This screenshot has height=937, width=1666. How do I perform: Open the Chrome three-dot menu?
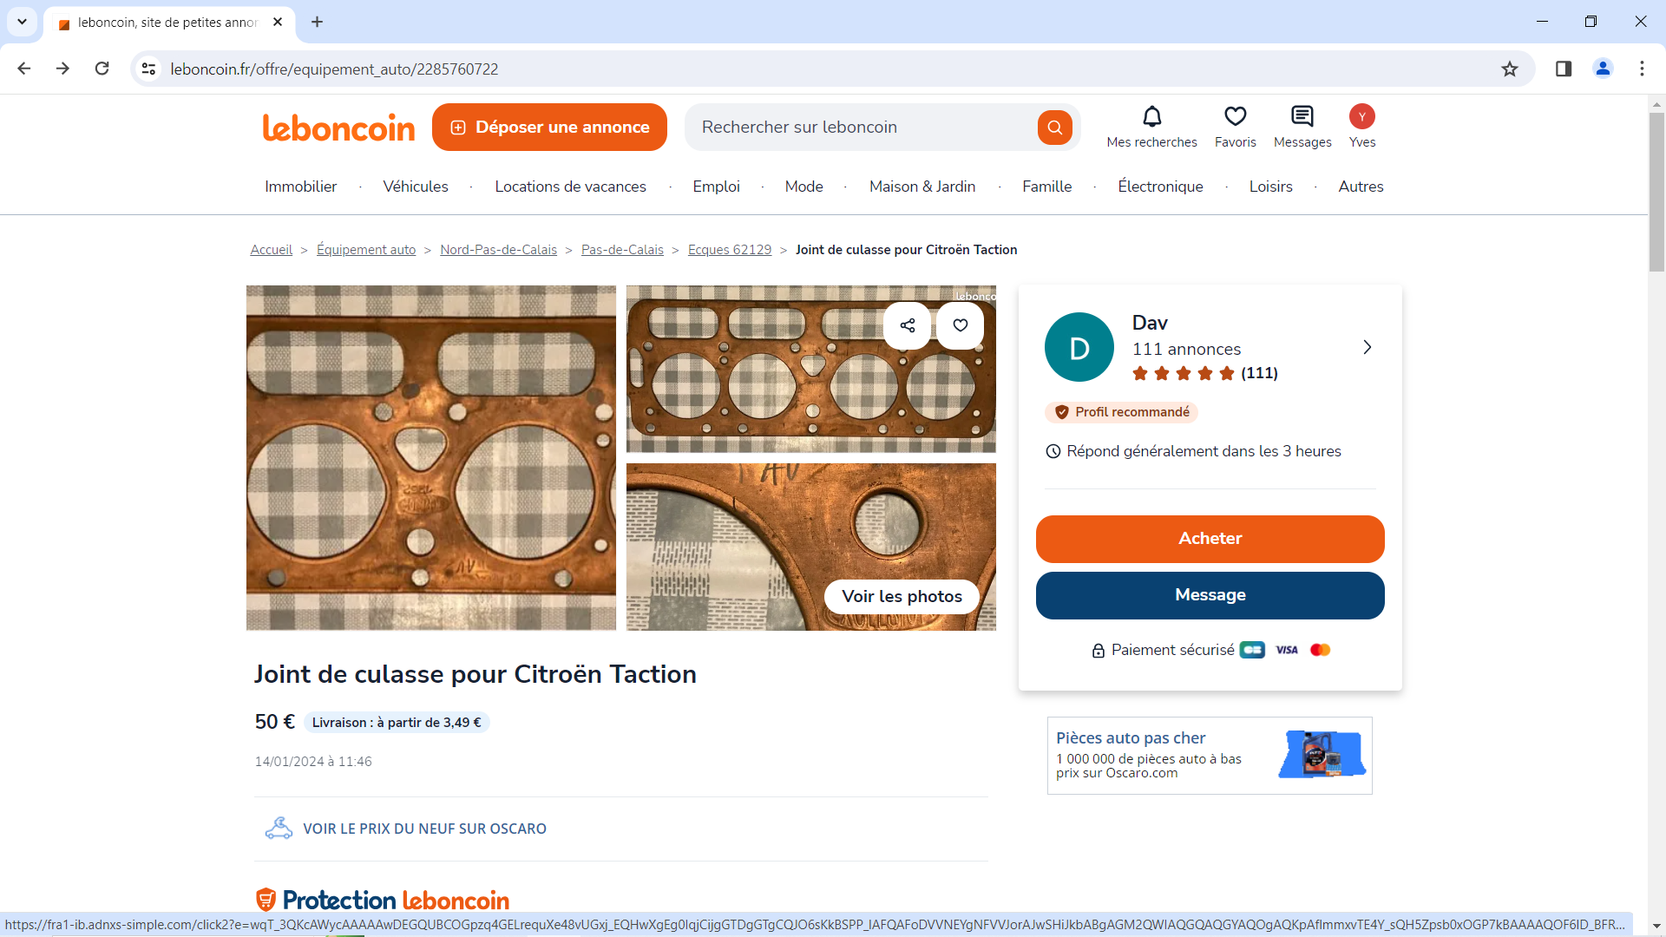(1642, 69)
